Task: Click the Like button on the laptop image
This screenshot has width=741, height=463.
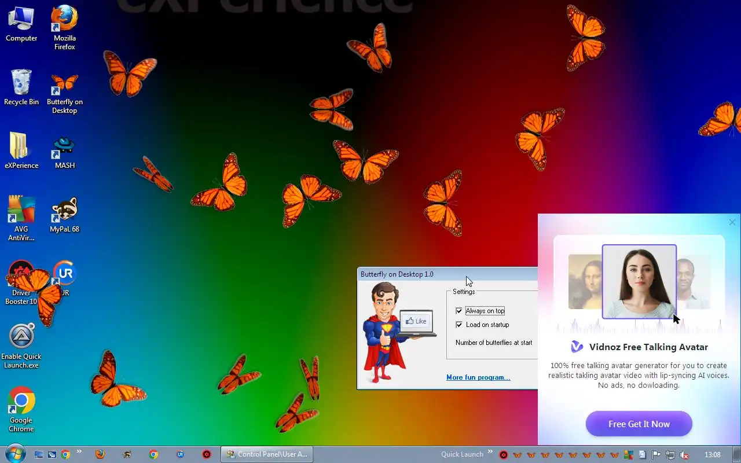Action: pos(416,321)
